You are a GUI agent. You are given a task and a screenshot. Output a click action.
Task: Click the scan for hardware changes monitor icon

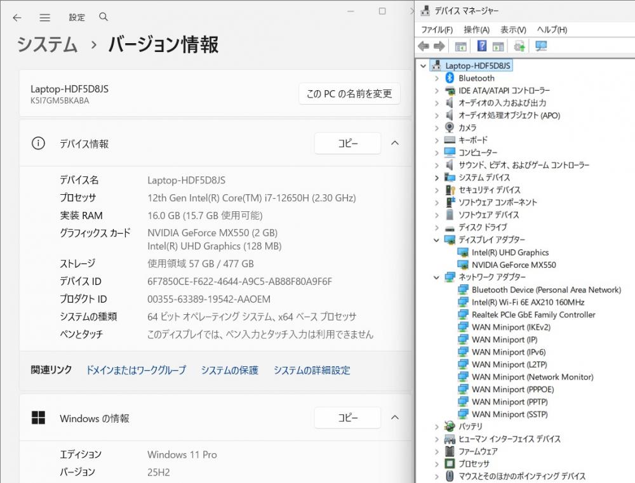pyautogui.click(x=541, y=46)
